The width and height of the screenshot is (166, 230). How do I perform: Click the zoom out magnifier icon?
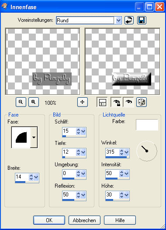coord(21,102)
